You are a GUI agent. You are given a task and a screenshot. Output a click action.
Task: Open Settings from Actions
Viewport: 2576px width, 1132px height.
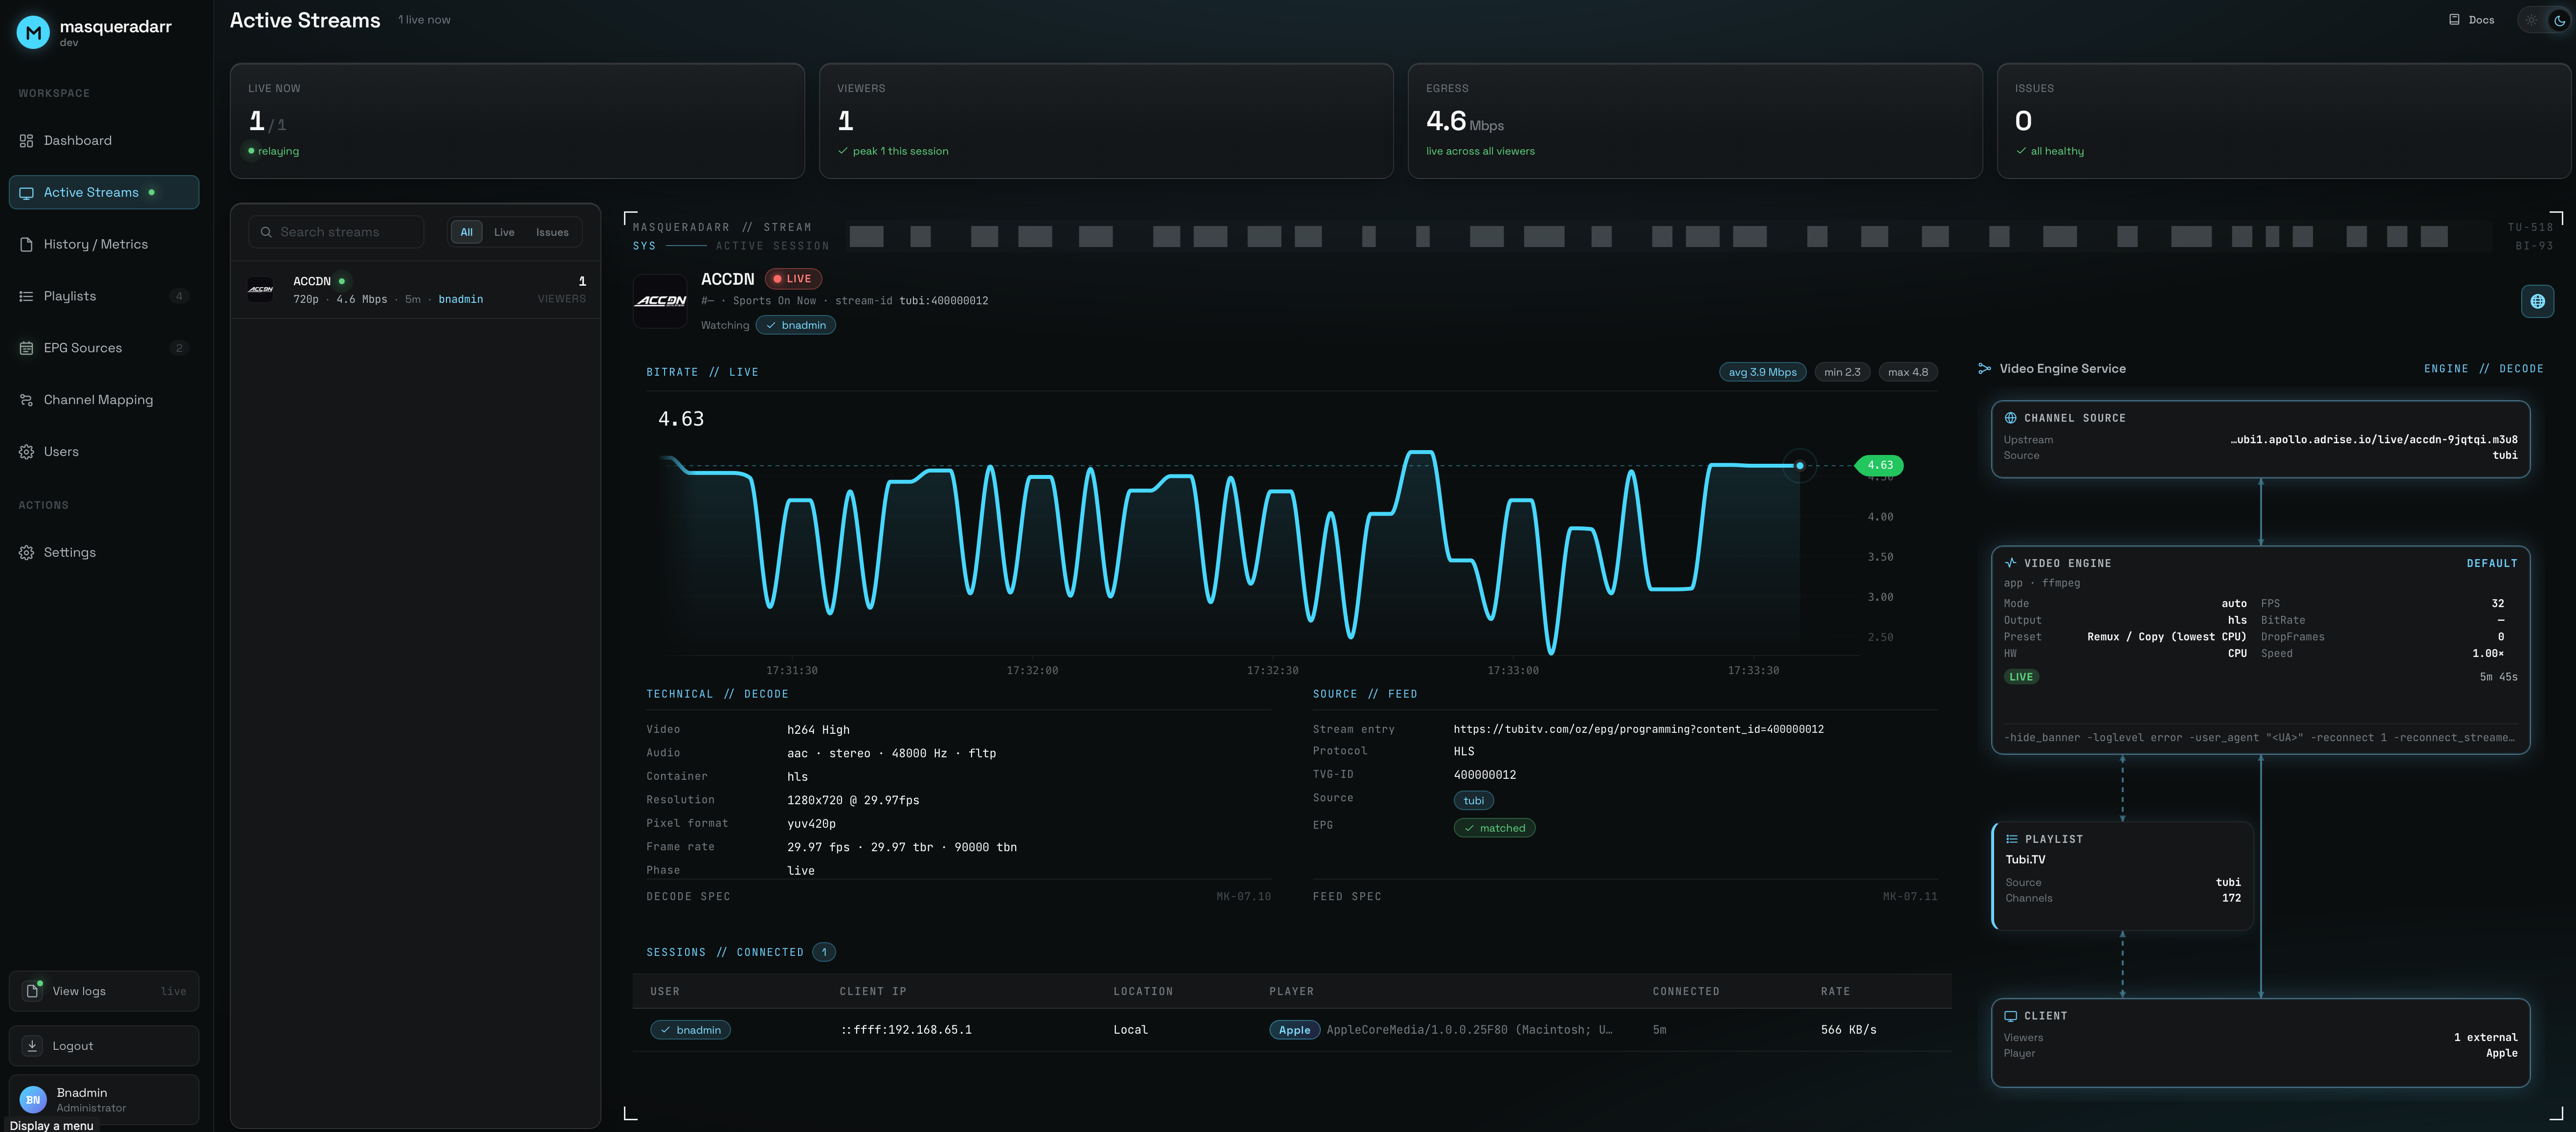pos(104,553)
